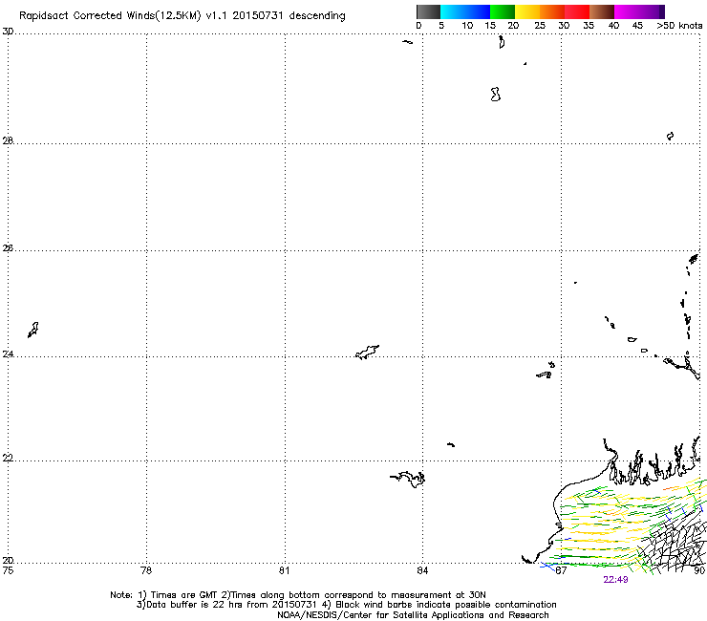Click the 'Data buffer is 22 hrs' note line
707x621 pixels.
coord(346,605)
